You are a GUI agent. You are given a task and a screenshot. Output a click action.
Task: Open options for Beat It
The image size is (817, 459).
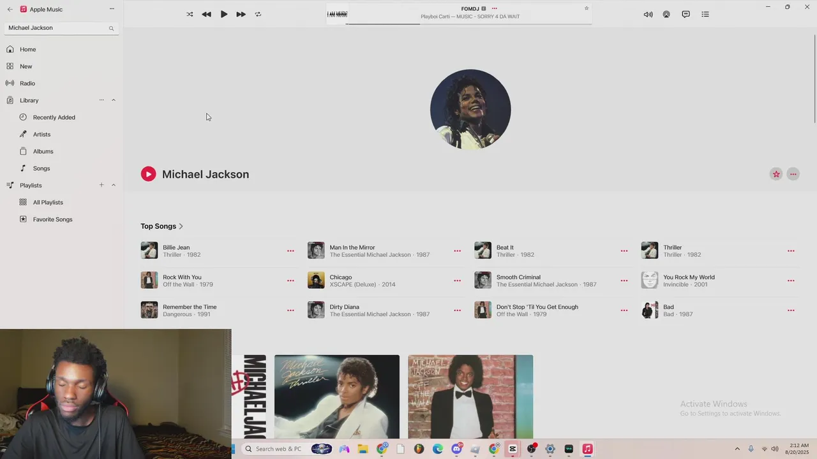[x=624, y=251]
